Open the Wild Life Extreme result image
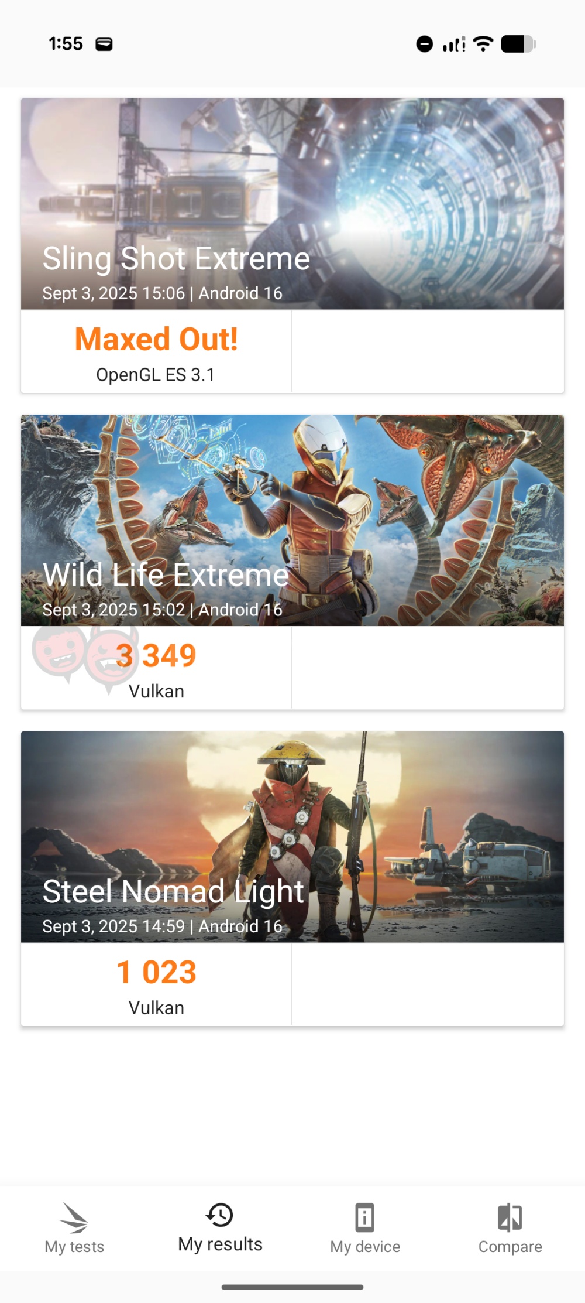The width and height of the screenshot is (585, 1303). 292,521
